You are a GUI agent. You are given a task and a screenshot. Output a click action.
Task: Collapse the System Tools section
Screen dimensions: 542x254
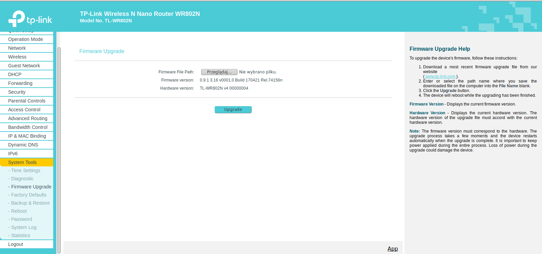pos(26,162)
